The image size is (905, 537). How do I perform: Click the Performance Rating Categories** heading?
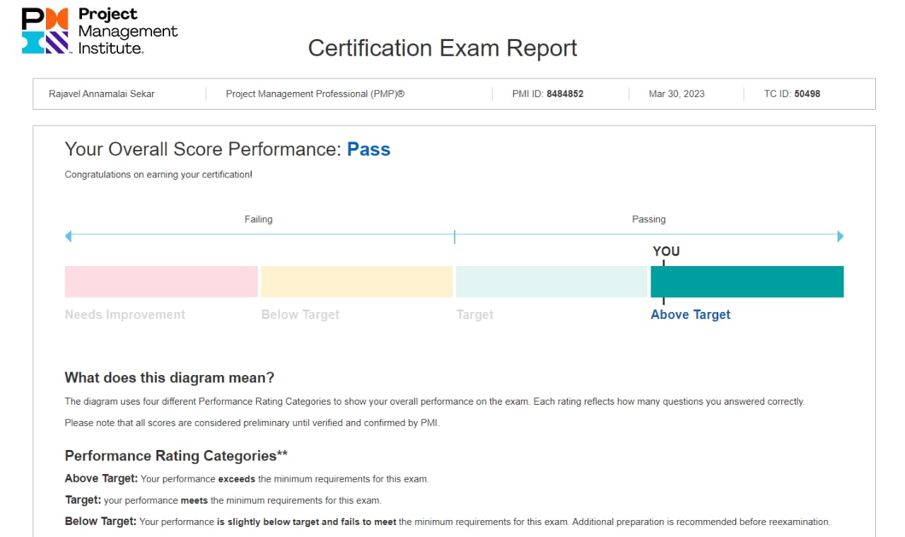(176, 456)
